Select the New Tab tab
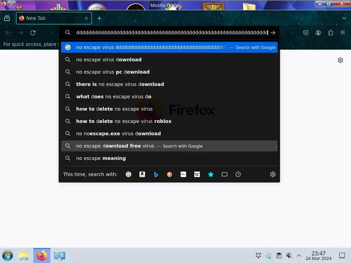The image size is (351, 263). 54,18
